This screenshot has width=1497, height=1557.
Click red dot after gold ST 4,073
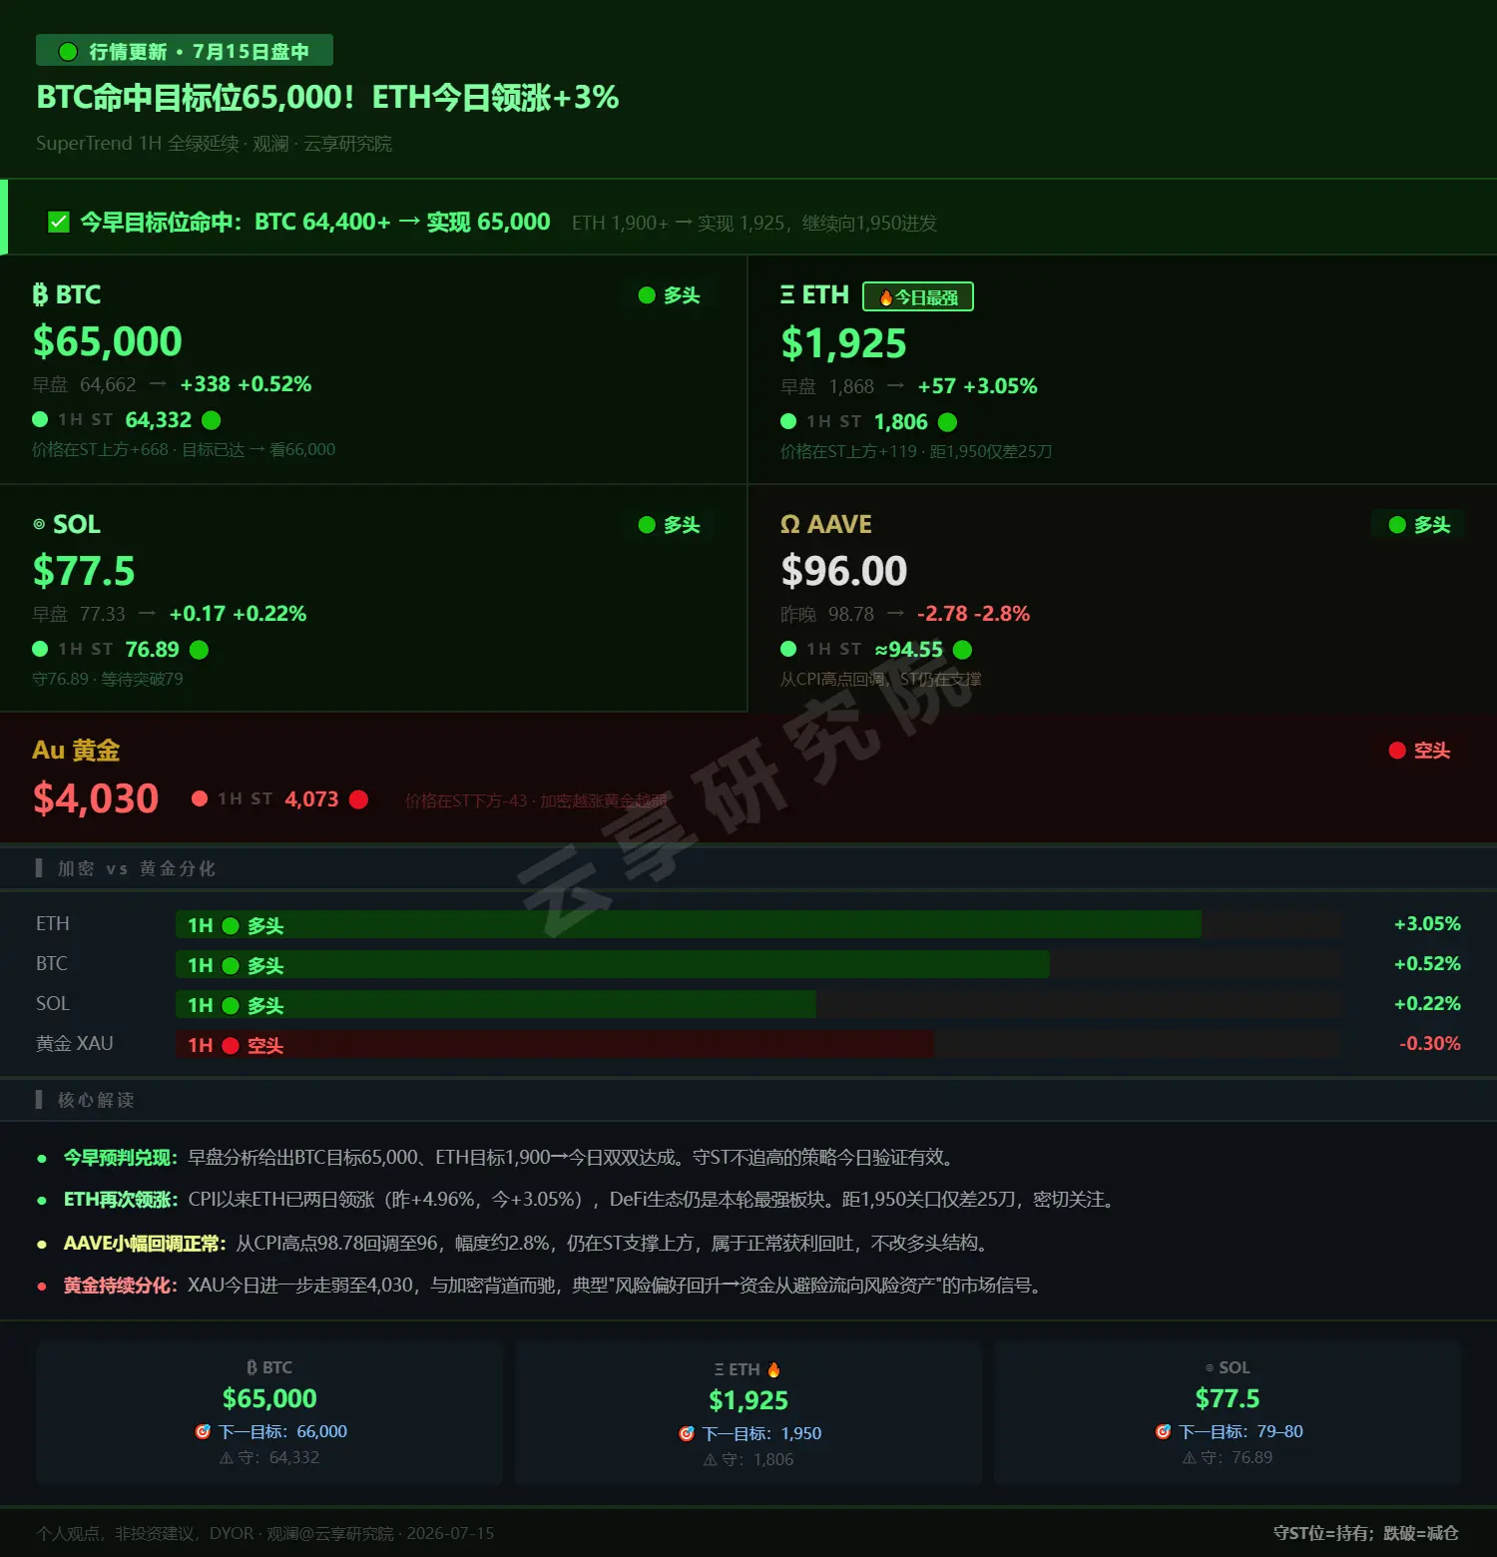[x=358, y=799]
